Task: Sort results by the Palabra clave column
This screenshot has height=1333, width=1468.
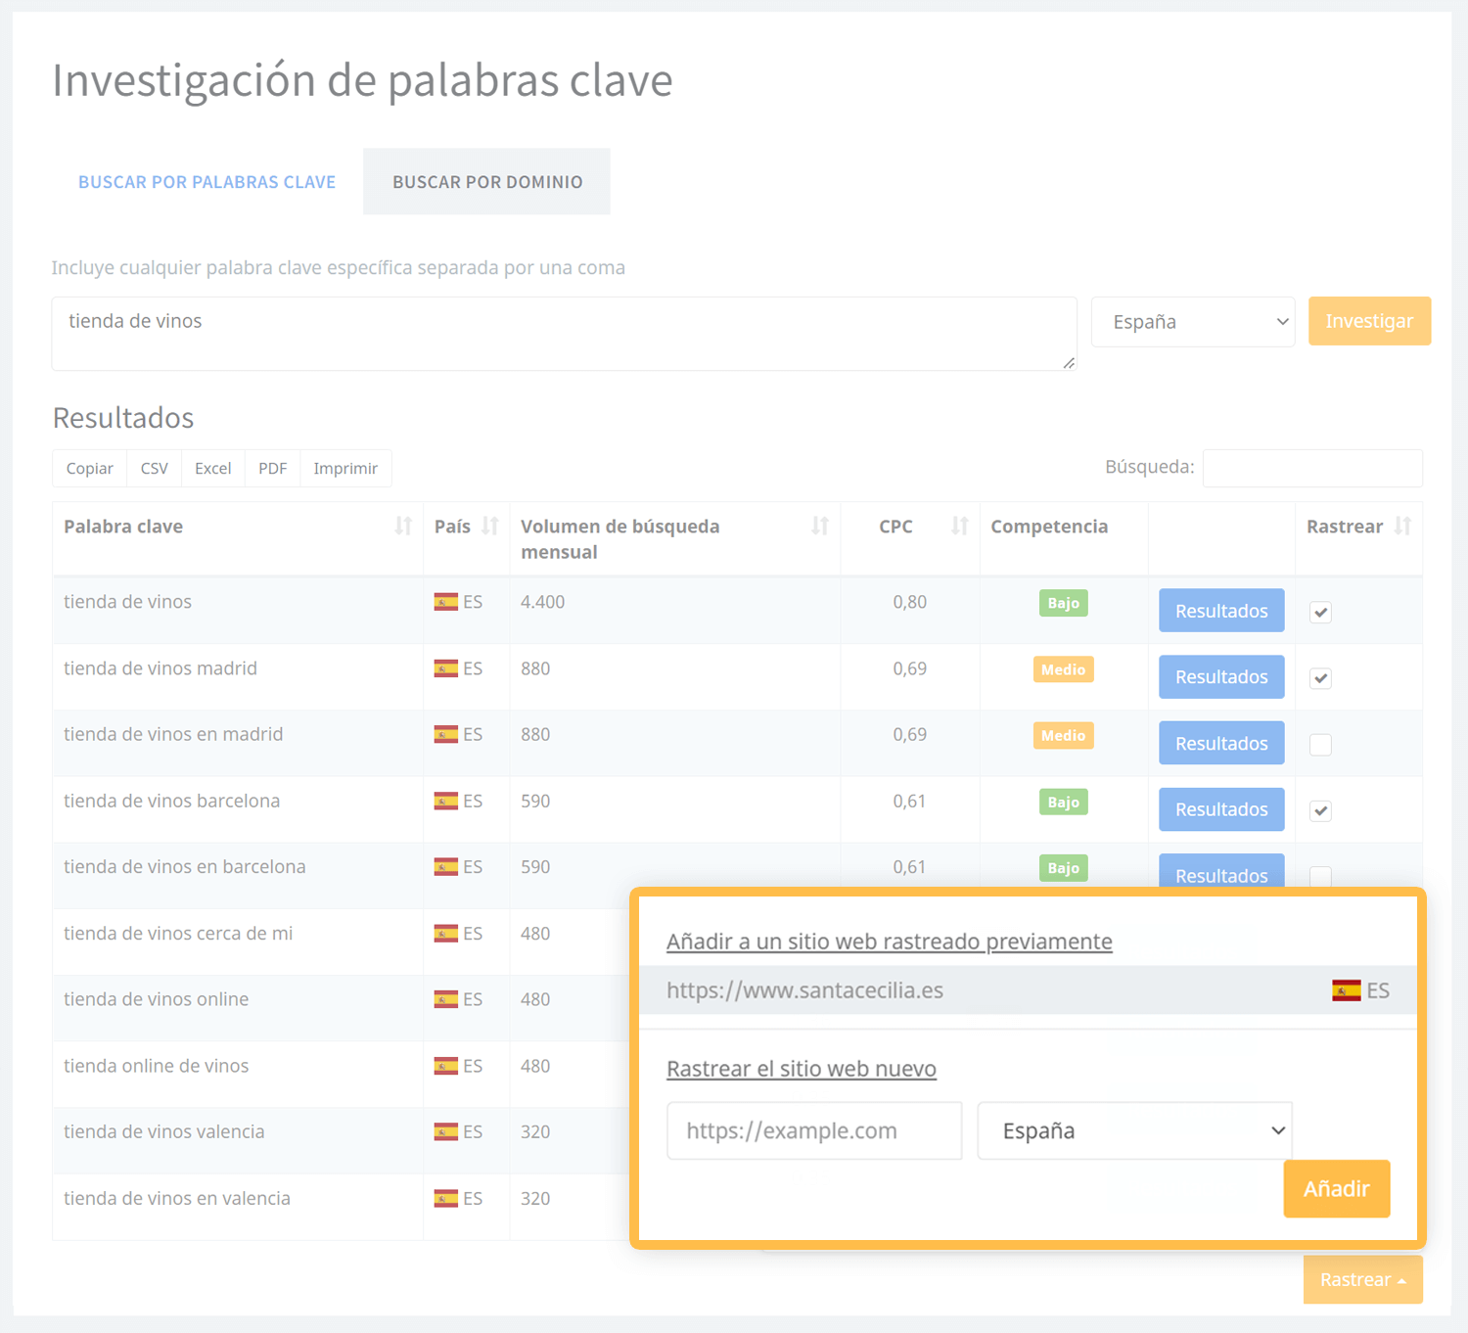Action: [403, 526]
